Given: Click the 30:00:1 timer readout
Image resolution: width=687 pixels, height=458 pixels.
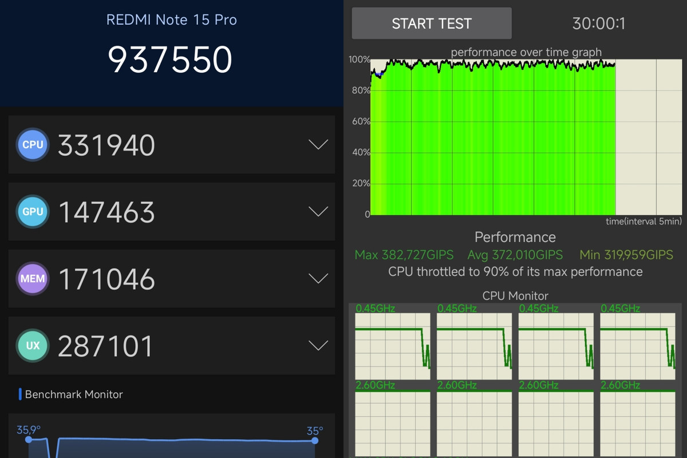Looking at the screenshot, I should click(599, 23).
